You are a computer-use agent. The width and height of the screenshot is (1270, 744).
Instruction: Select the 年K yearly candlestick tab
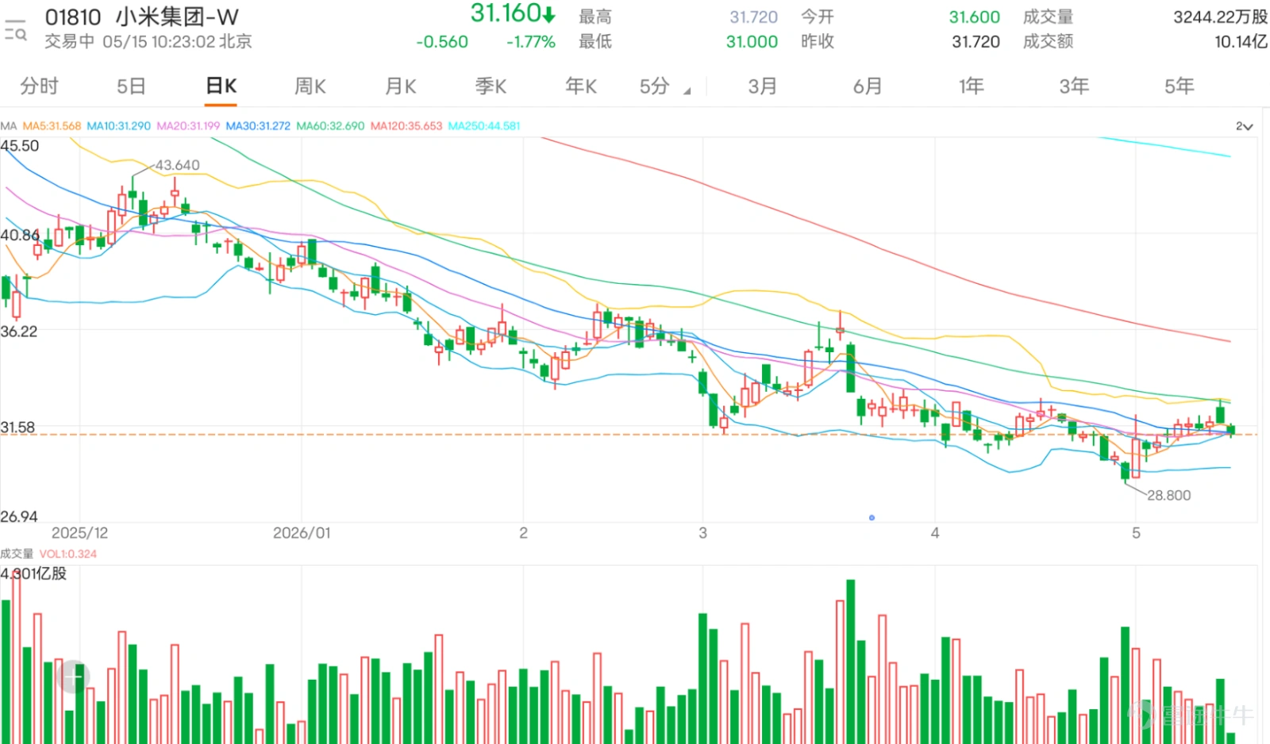[581, 86]
